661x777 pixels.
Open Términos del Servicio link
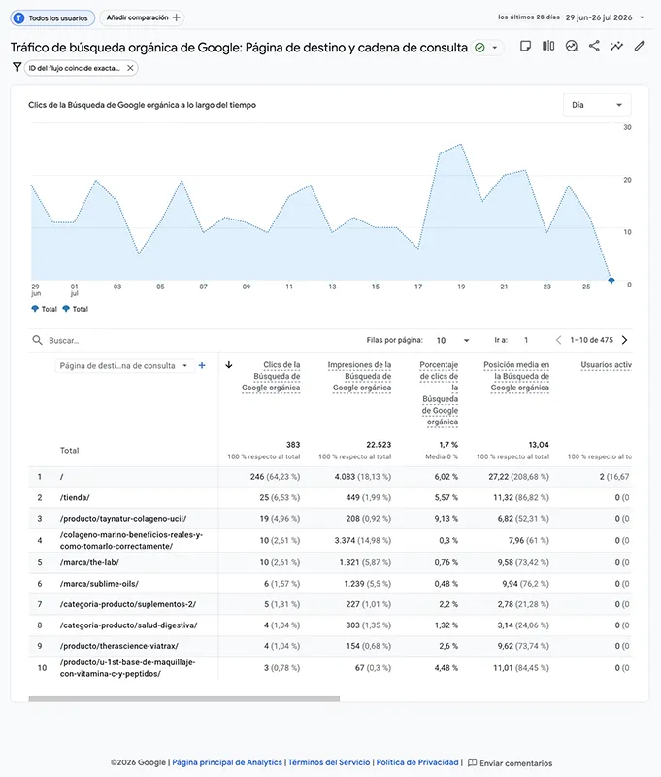pyautogui.click(x=329, y=762)
